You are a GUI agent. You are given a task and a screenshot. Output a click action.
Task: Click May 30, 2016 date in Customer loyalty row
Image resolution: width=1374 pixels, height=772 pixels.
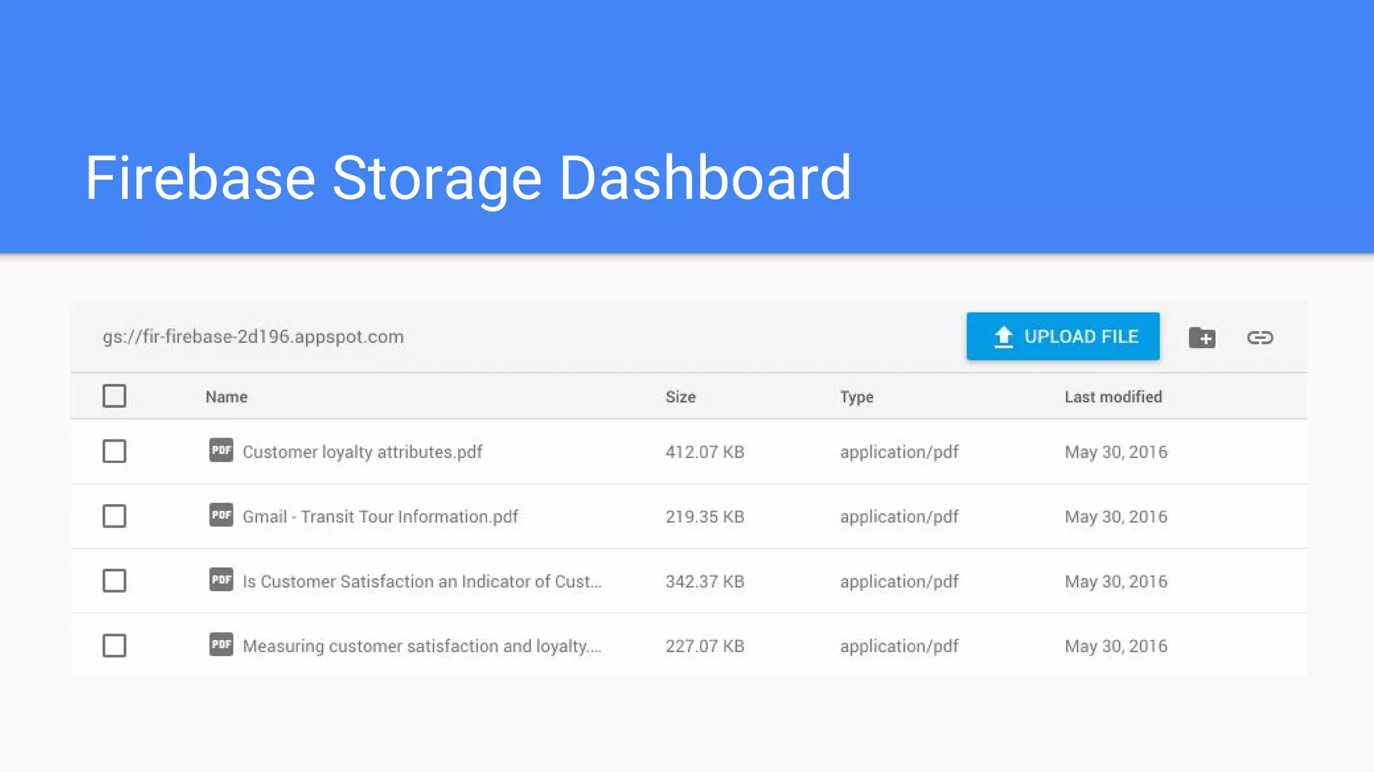tap(1116, 452)
